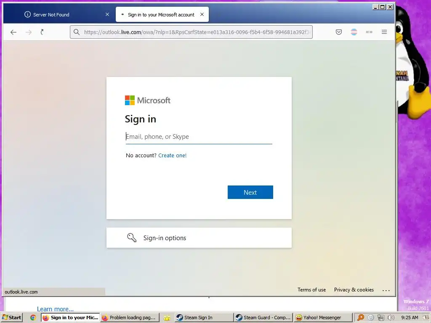
Task: Save page to Pocket icon
Action: tap(339, 32)
